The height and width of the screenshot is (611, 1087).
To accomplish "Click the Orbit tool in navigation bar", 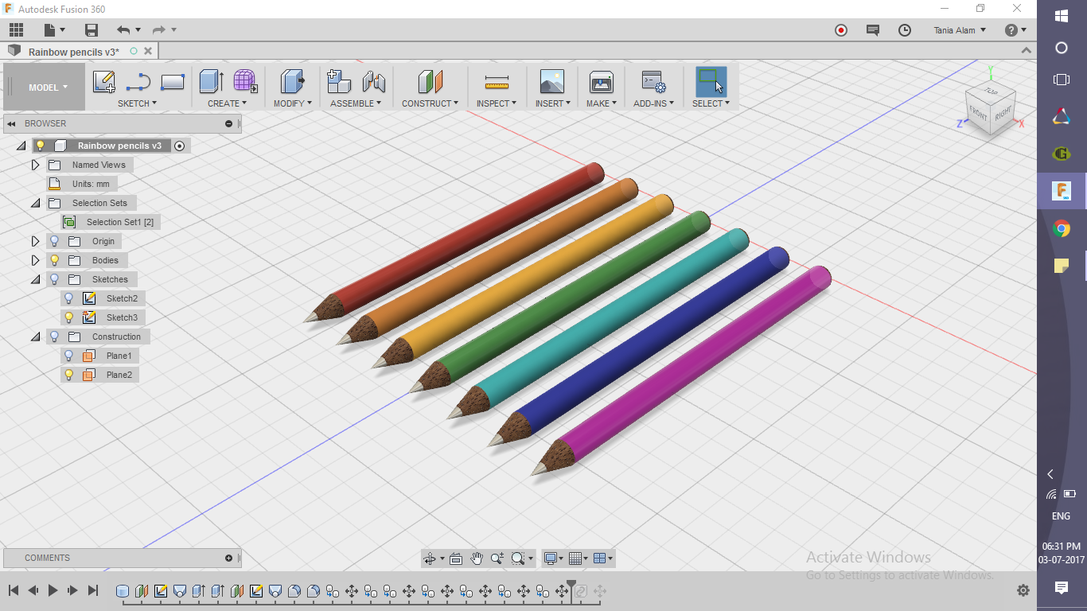I will (x=430, y=558).
